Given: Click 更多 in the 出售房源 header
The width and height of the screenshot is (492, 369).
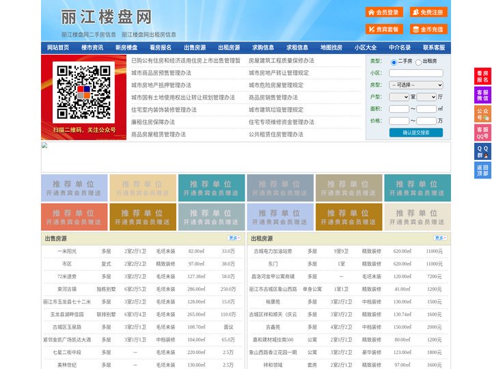Looking at the screenshot, I should click(x=234, y=238).
